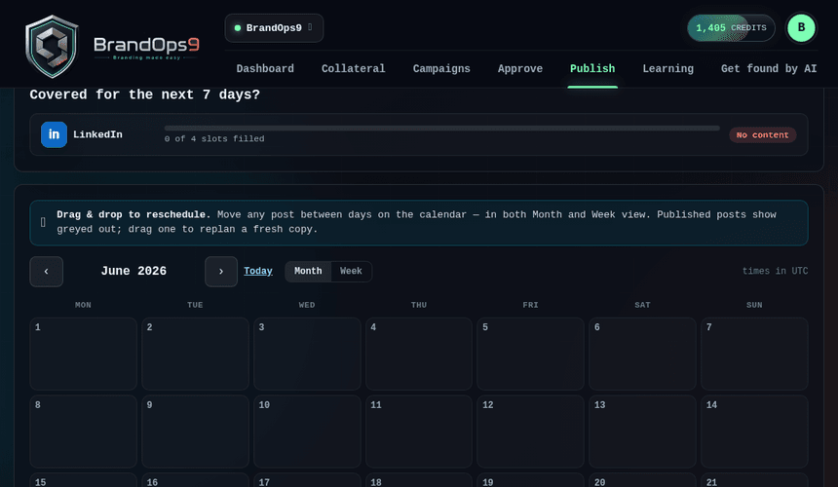Select June 7 calendar cell
Image resolution: width=838 pixels, height=487 pixels.
[x=754, y=354]
